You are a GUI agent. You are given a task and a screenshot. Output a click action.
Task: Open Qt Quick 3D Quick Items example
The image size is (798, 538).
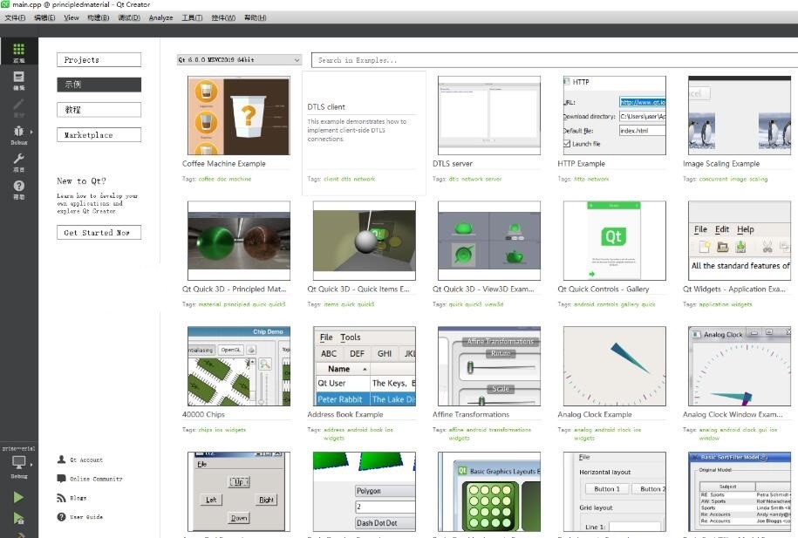364,241
